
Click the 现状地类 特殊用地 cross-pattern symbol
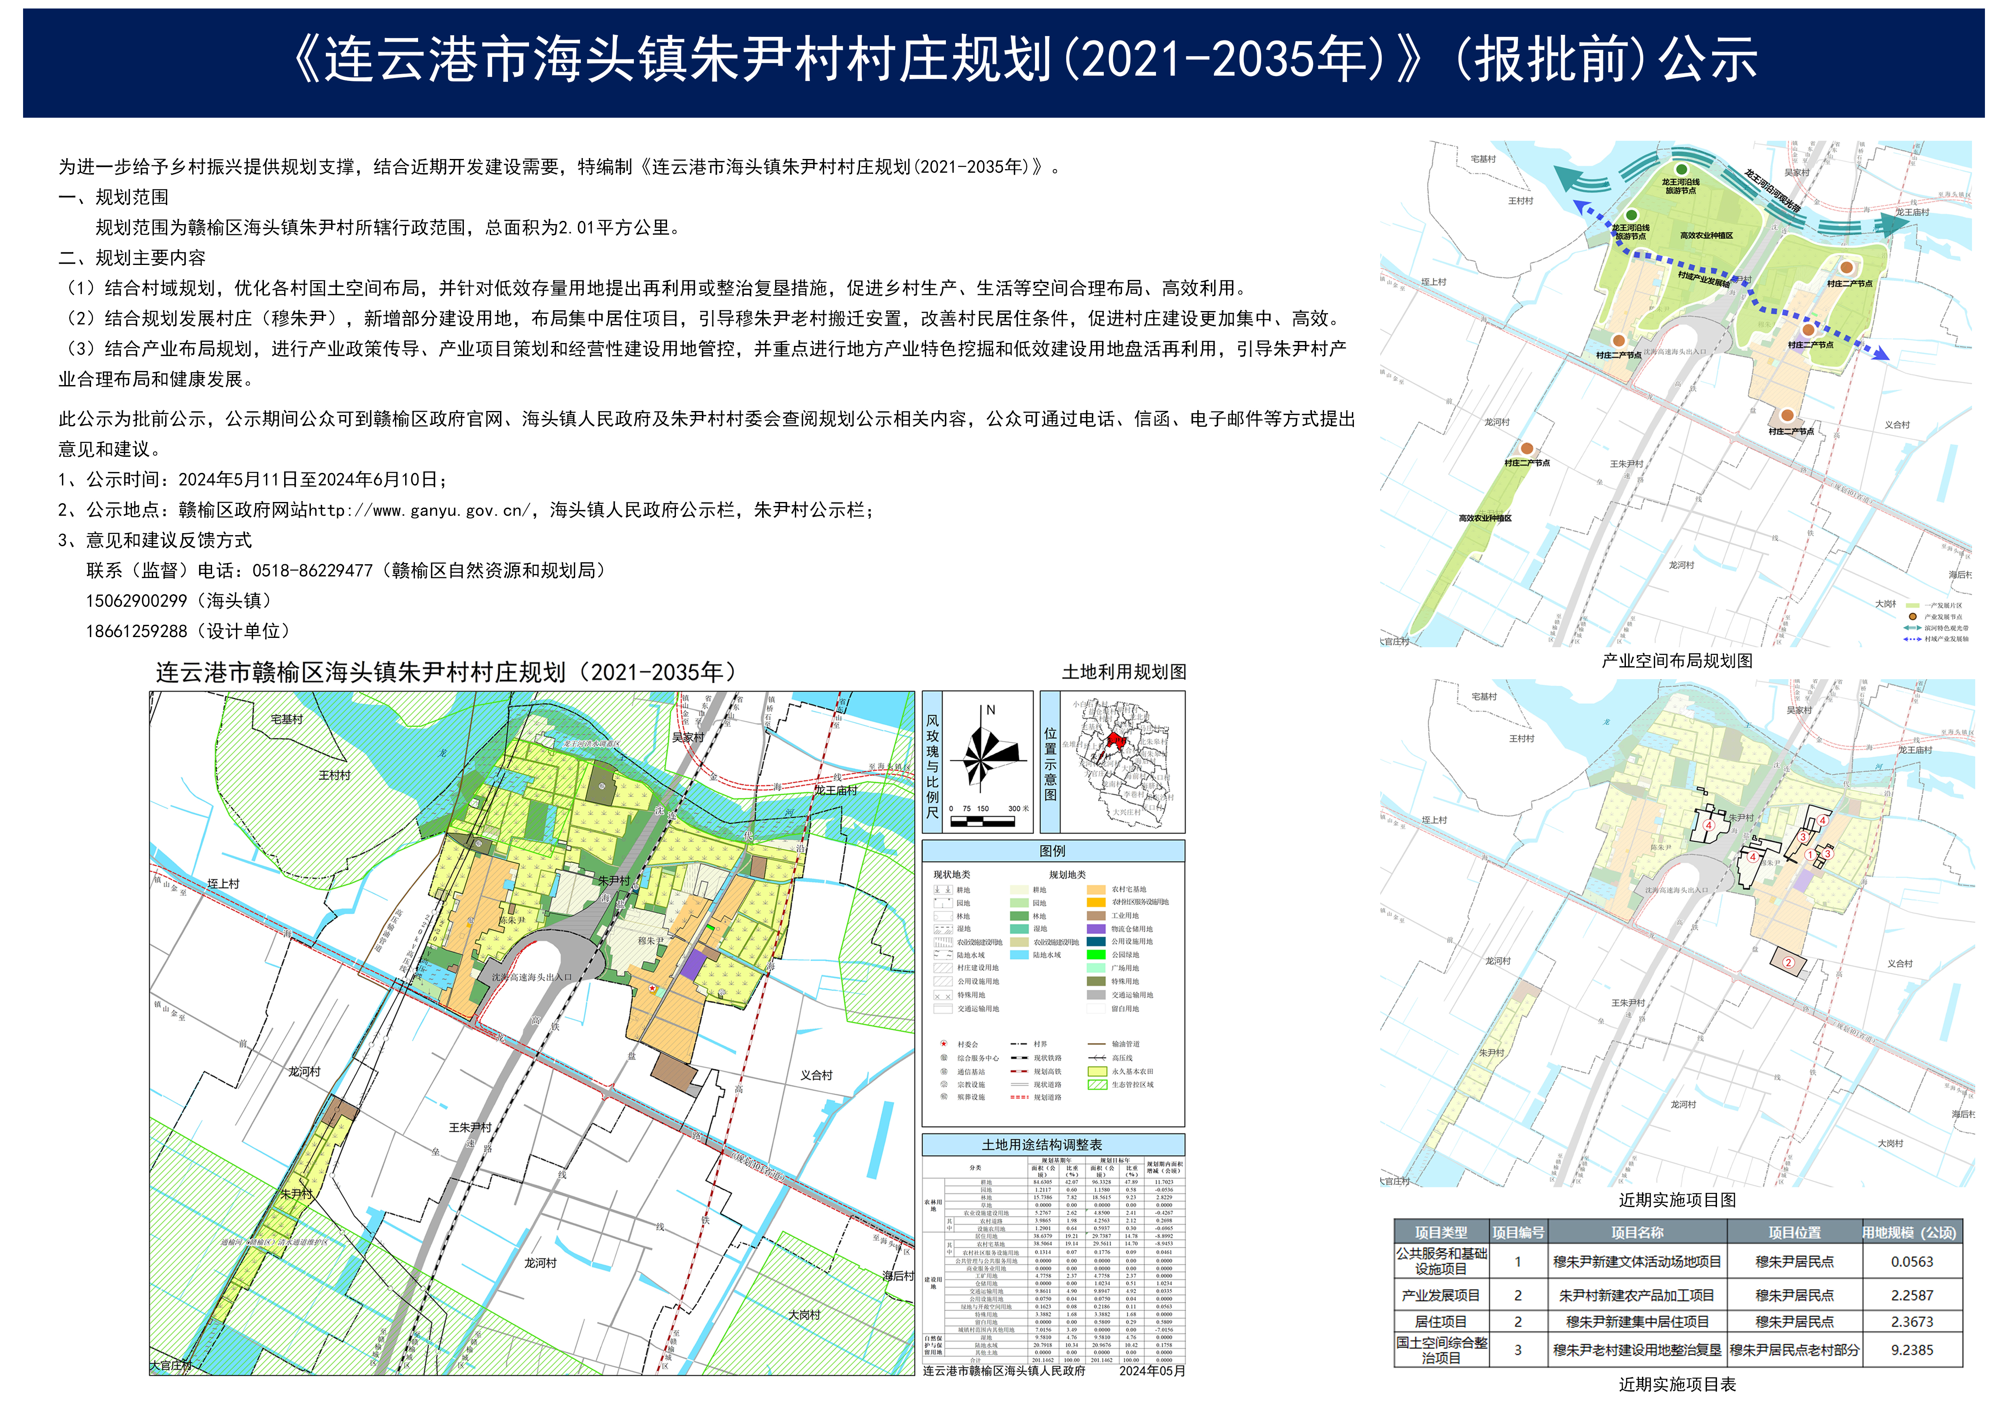point(943,995)
